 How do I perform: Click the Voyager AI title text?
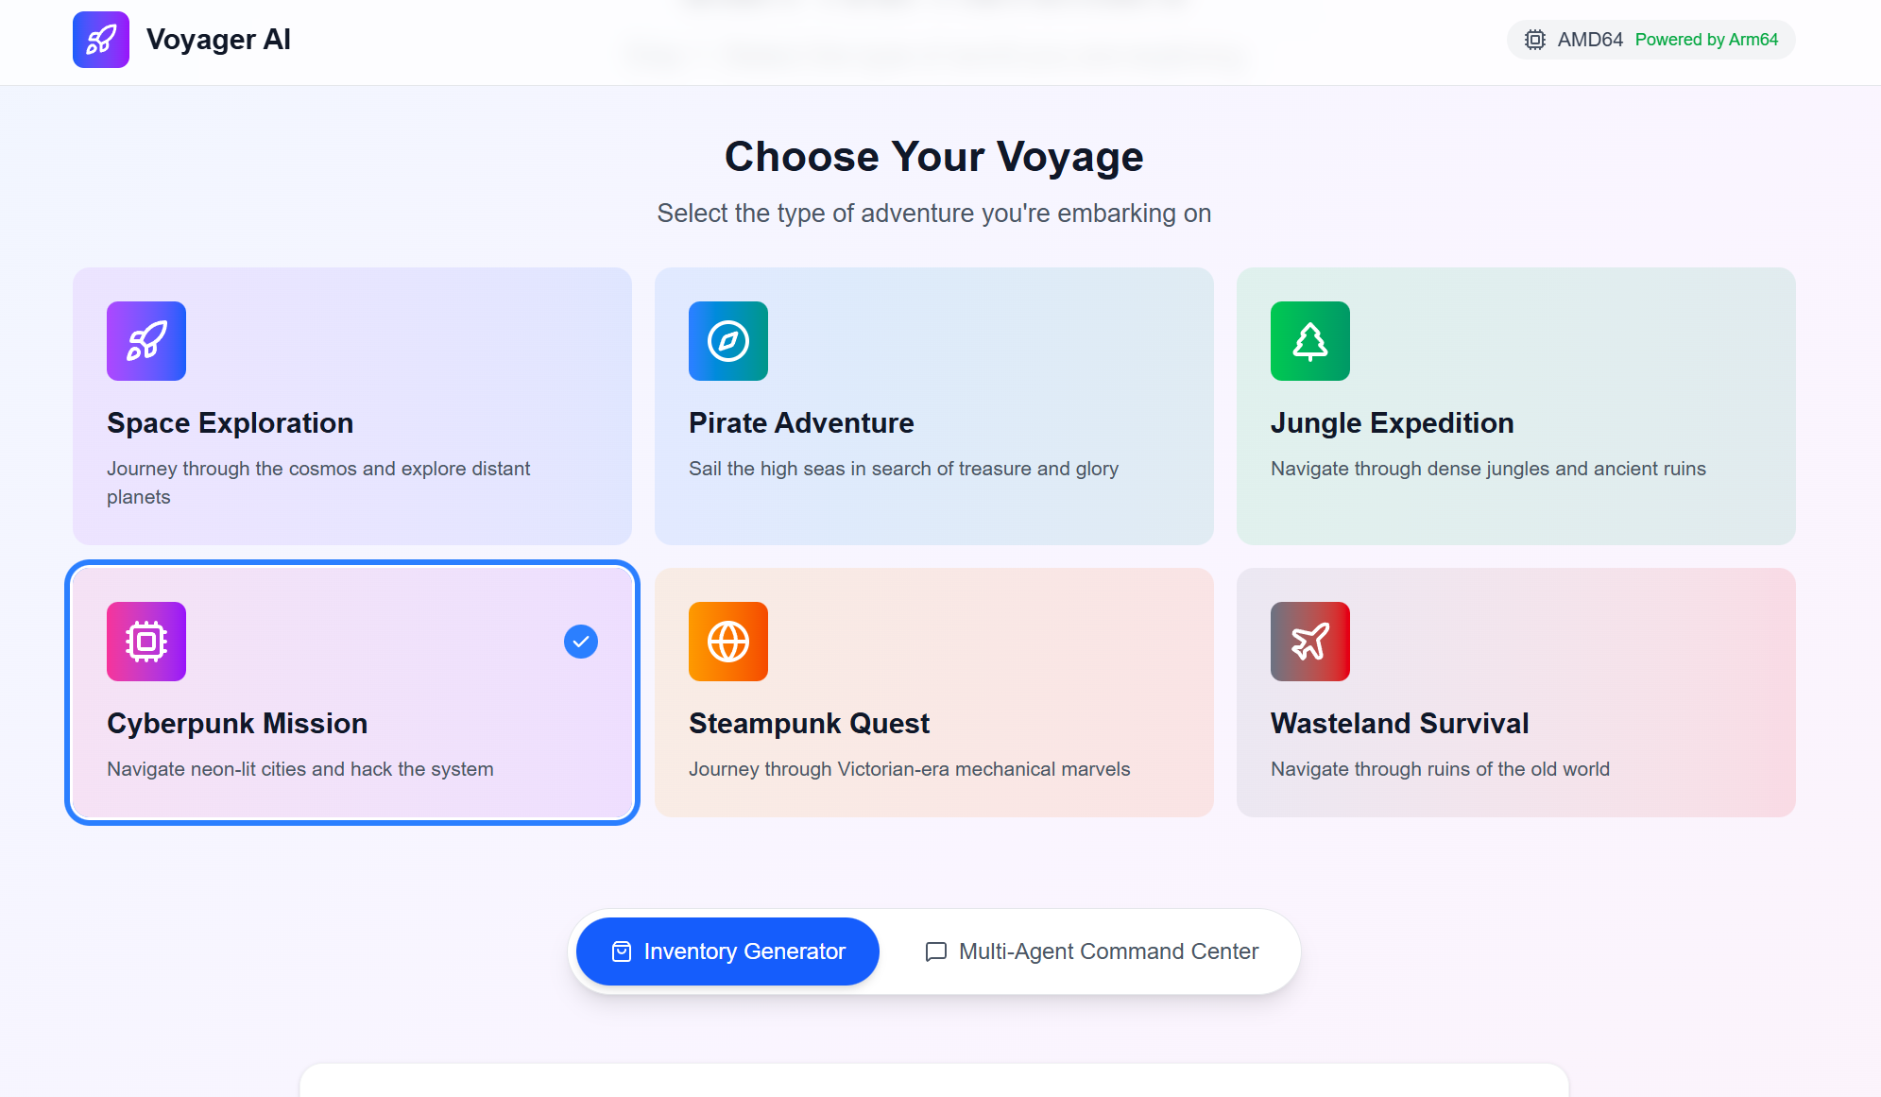218,40
